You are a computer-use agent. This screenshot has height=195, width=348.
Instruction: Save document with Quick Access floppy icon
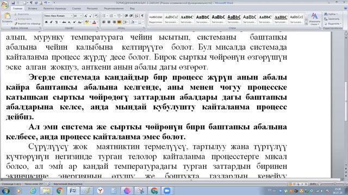coord(13,3)
